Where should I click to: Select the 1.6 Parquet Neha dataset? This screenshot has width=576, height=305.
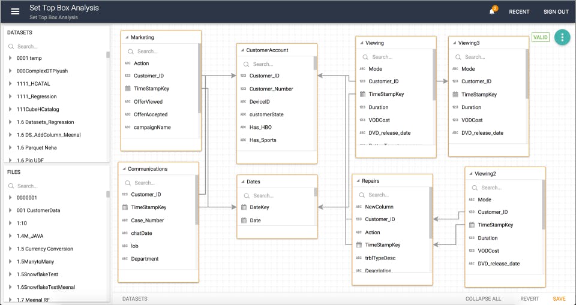(x=37, y=147)
